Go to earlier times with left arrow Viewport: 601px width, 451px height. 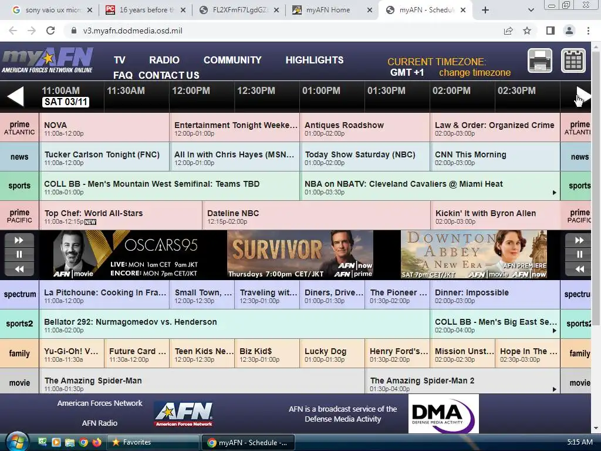pos(16,96)
